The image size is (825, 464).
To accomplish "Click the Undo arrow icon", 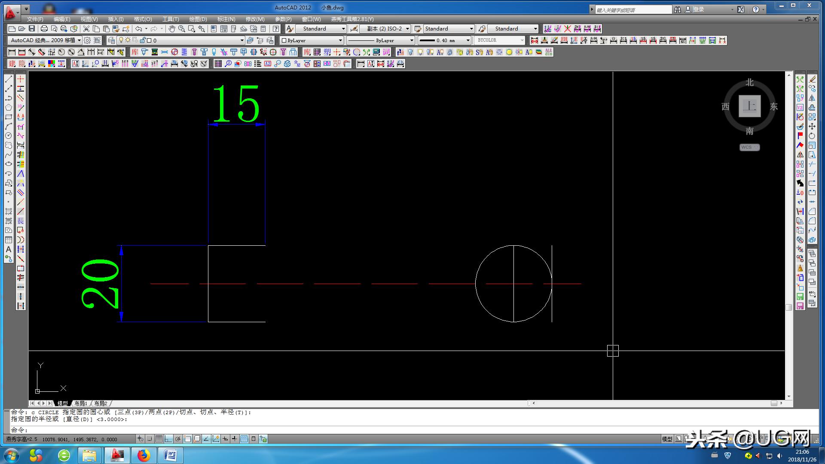I will pyautogui.click(x=138, y=29).
